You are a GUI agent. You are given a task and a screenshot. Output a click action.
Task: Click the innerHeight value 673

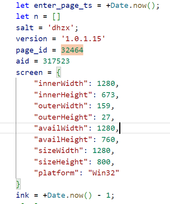click(x=108, y=95)
